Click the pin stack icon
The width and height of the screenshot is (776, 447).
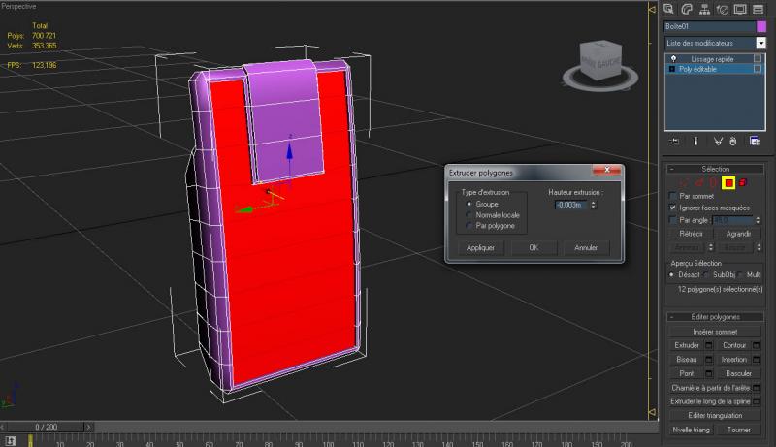[x=672, y=141]
